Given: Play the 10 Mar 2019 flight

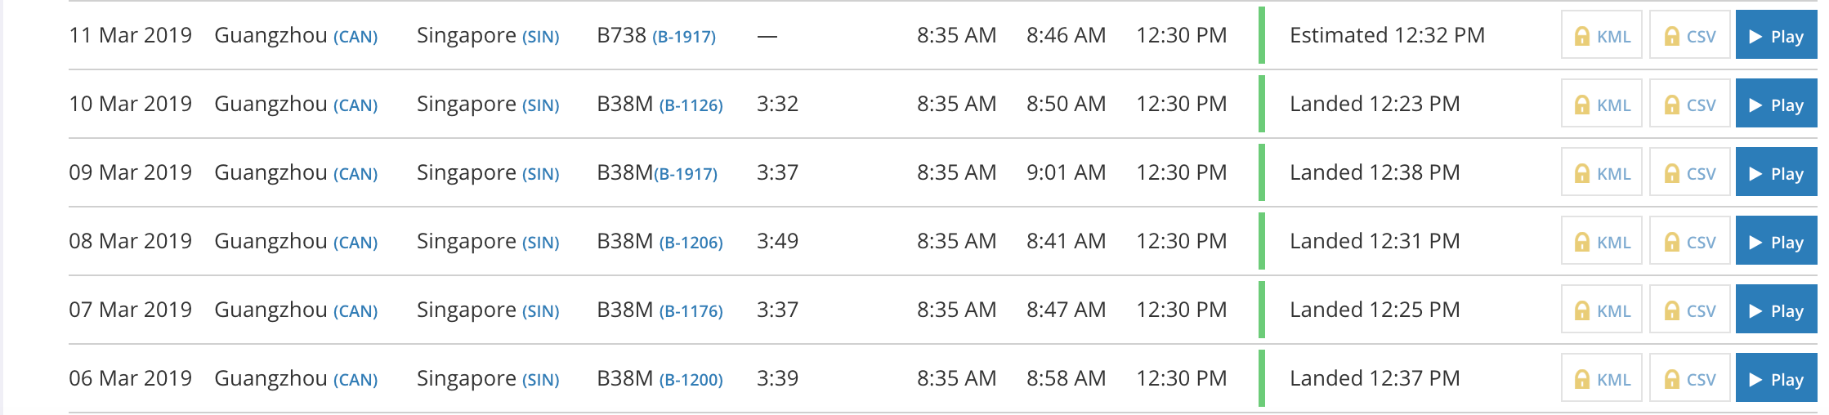Looking at the screenshot, I should pos(1776,105).
